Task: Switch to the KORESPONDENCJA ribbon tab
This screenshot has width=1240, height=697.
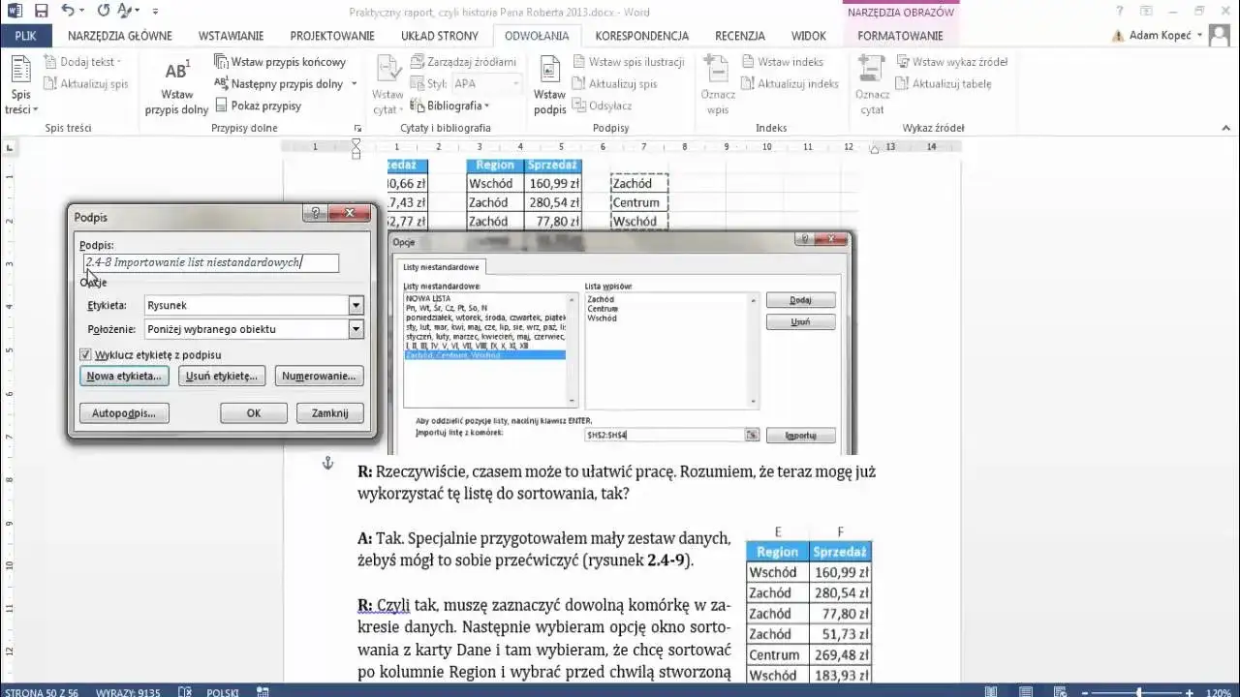Action: tap(641, 36)
